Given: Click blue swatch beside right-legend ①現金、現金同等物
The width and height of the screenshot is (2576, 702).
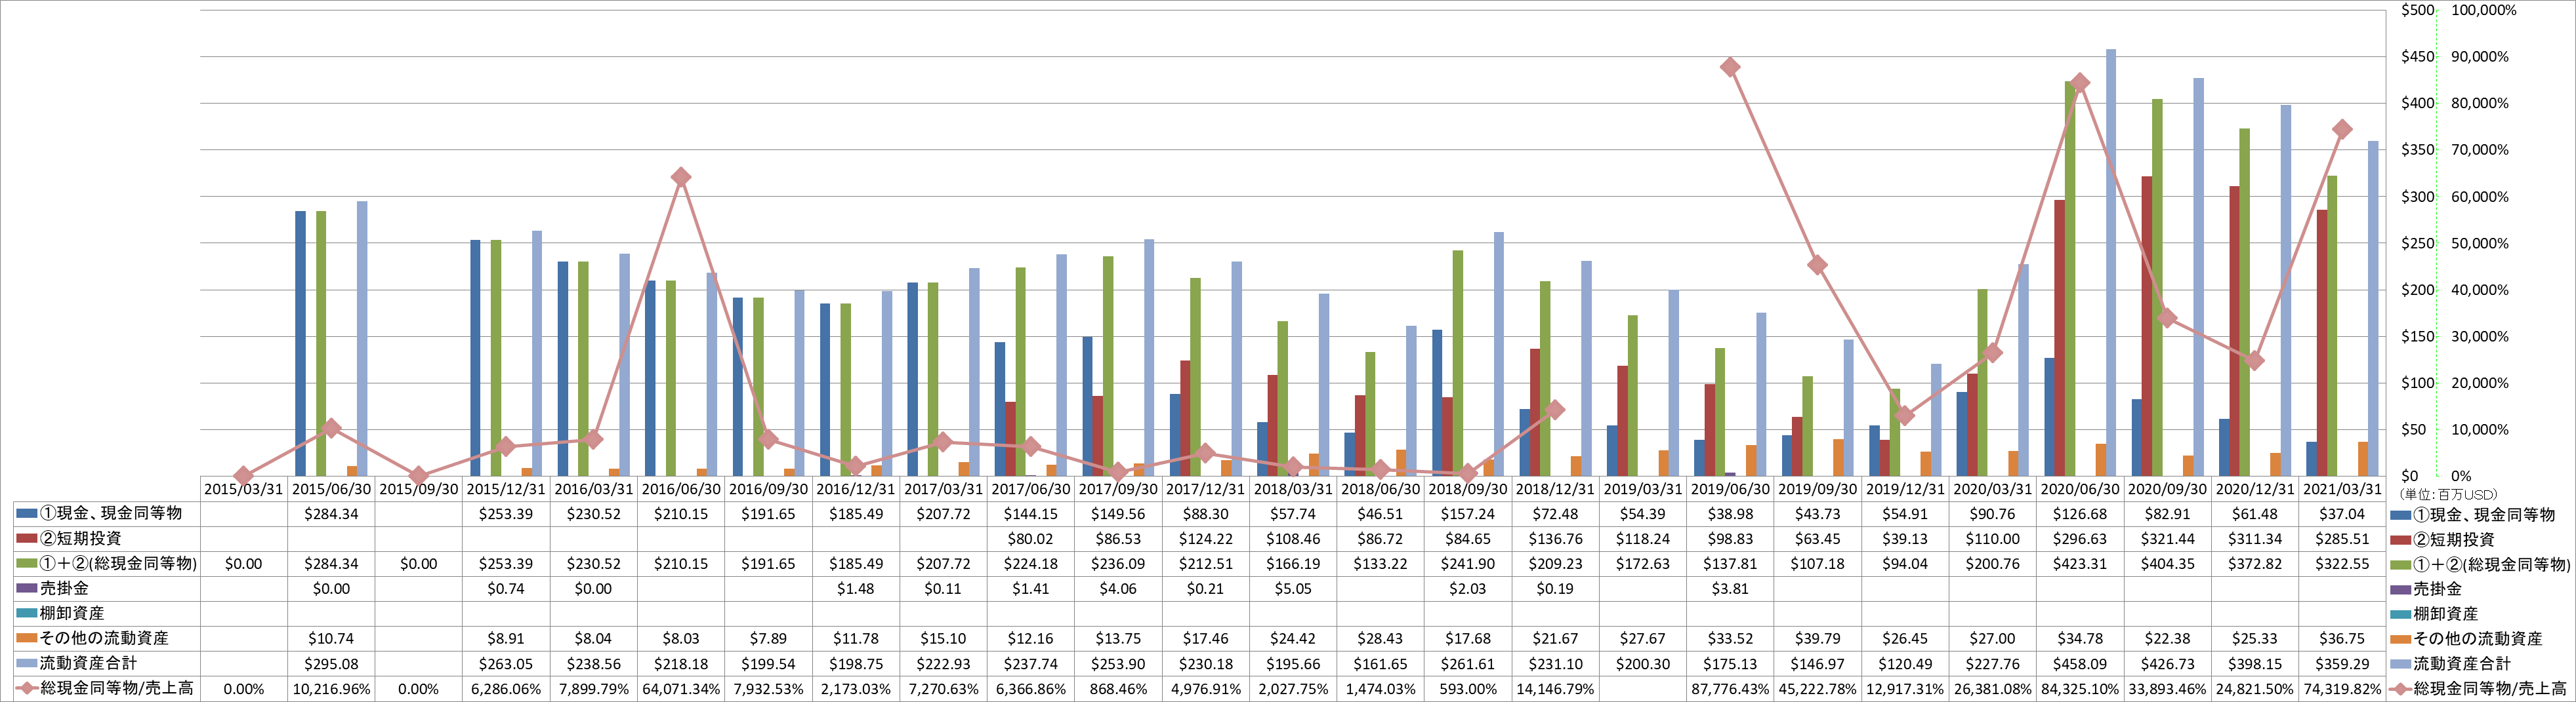Looking at the screenshot, I should 2400,515.
